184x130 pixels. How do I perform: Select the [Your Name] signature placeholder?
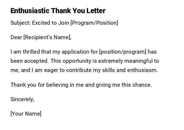(26, 114)
